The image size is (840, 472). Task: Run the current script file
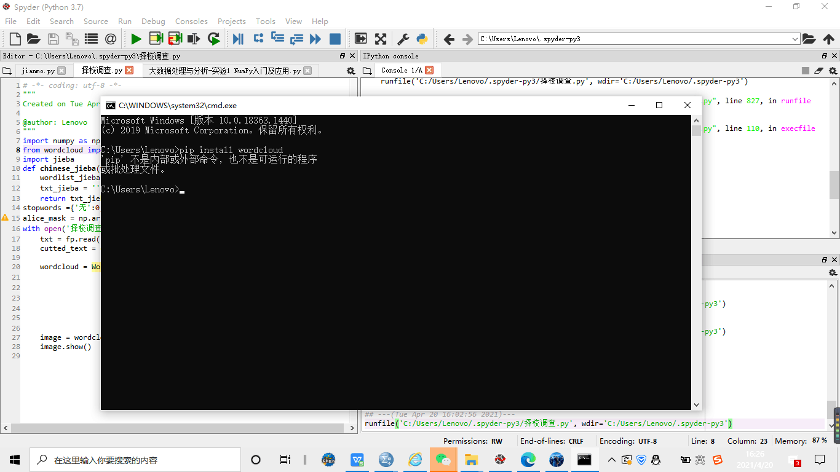[x=136, y=39]
